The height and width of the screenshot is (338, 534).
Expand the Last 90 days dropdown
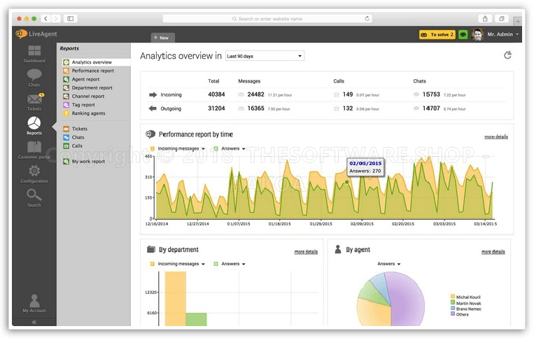pos(265,56)
